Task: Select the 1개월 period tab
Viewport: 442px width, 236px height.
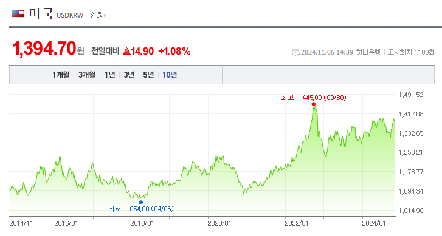Action: (x=61, y=75)
